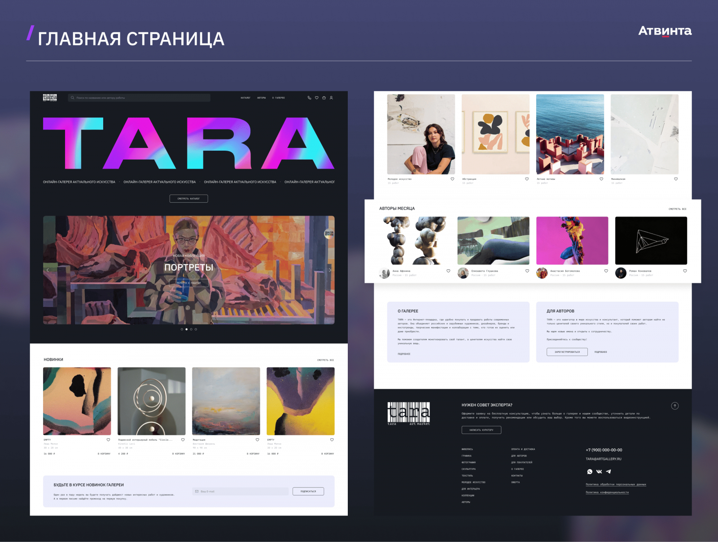The height and width of the screenshot is (542, 718).
Task: Click the Смотреть каталог button
Action: click(188, 199)
